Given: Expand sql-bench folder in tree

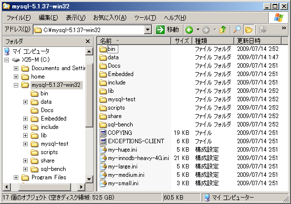Looking at the screenshot, I should tap(25, 169).
